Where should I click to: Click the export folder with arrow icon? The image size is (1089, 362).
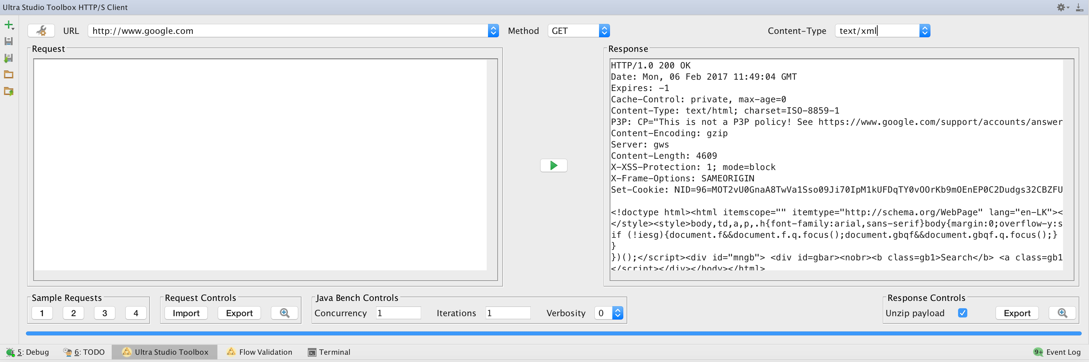coord(8,91)
